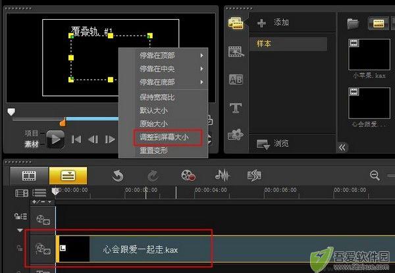Open the Graphic library icon
Screen dimensions: 395x273
236,135
